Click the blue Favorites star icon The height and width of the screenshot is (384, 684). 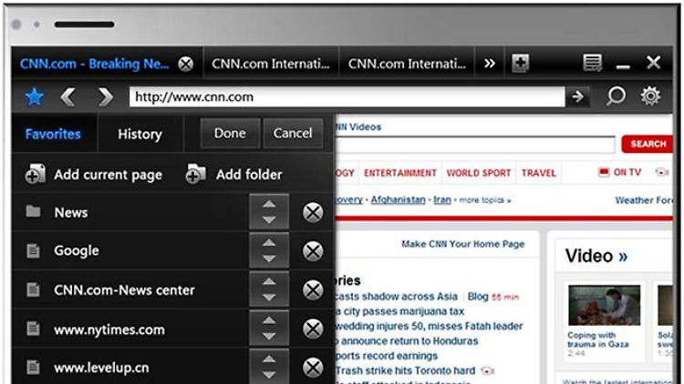pos(33,96)
